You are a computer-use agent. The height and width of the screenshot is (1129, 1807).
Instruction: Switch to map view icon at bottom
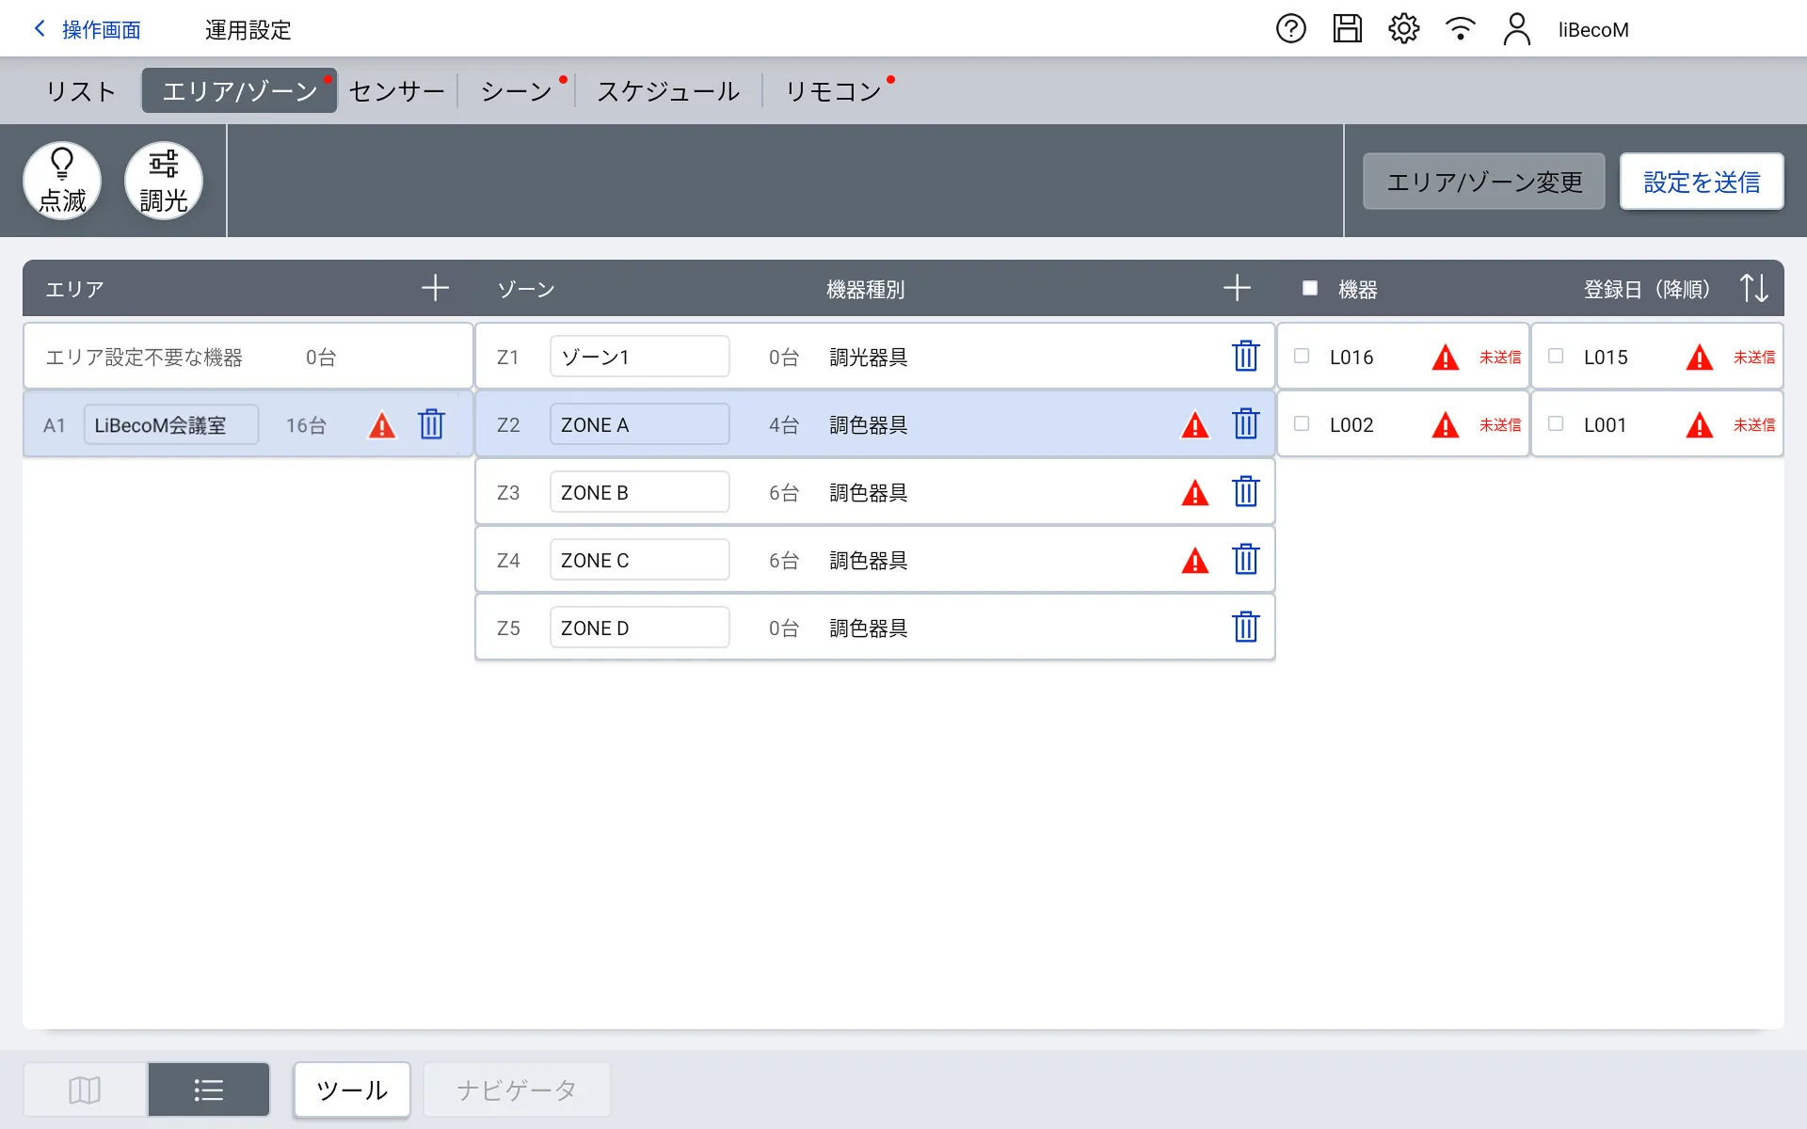(85, 1089)
